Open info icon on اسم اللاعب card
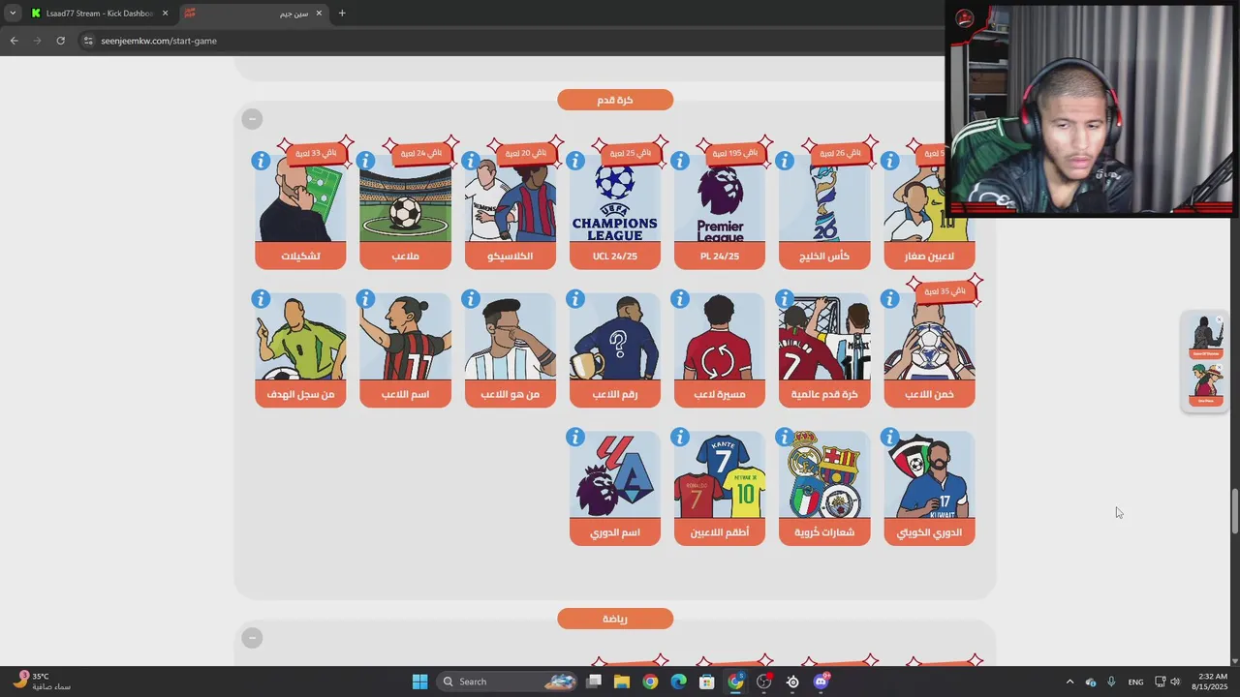1240x697 pixels. [x=365, y=299]
